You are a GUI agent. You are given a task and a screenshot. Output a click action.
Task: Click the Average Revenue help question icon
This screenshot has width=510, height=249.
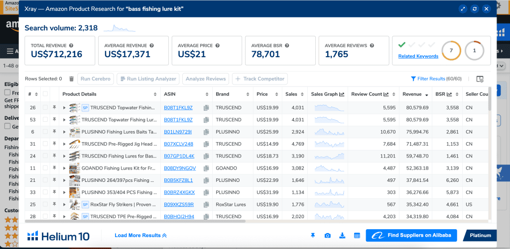point(151,46)
